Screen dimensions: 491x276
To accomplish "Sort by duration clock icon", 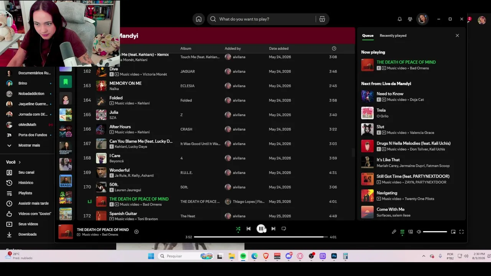I will pyautogui.click(x=334, y=49).
